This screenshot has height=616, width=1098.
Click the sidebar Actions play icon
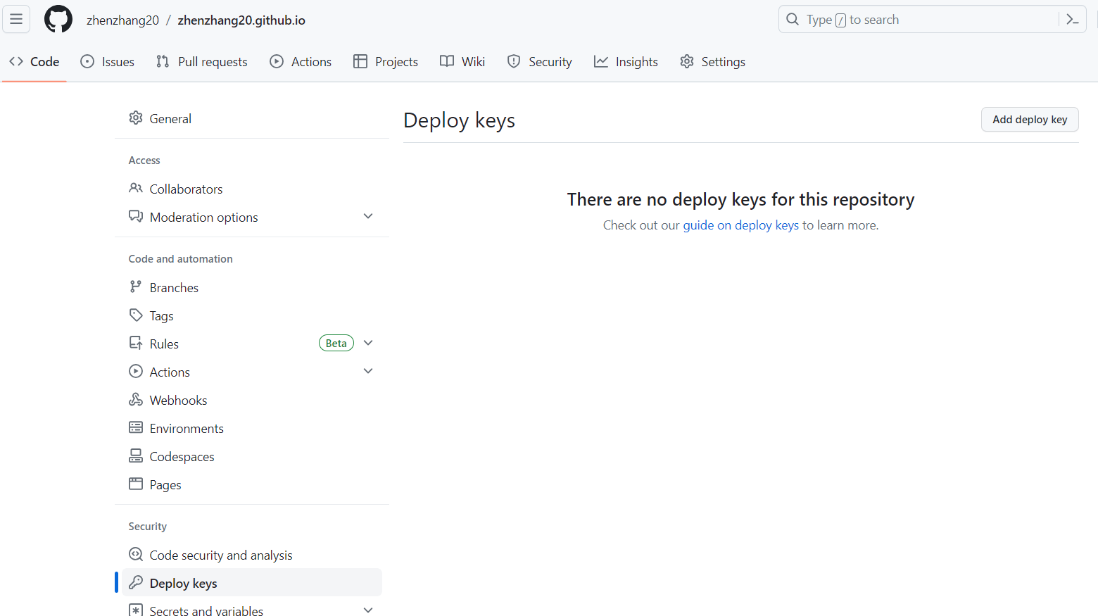click(x=136, y=372)
